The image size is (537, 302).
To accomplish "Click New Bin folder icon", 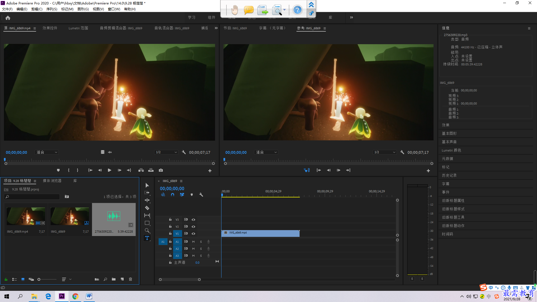I will pyautogui.click(x=114, y=279).
